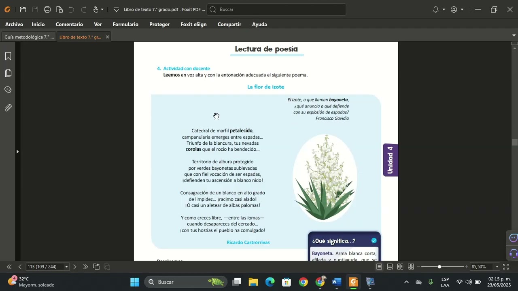Click the page number field 113 (109 / 244)
Viewport: 518px width, 291px height.
[x=45, y=267]
